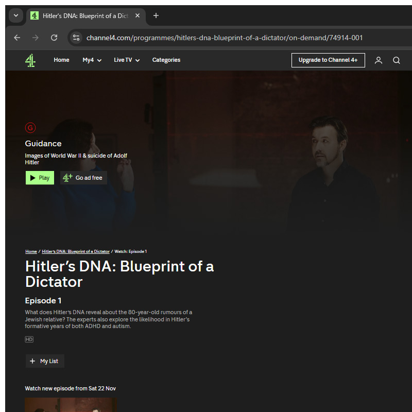Expand the My4 dropdown
This screenshot has width=412, height=412.
91,60
